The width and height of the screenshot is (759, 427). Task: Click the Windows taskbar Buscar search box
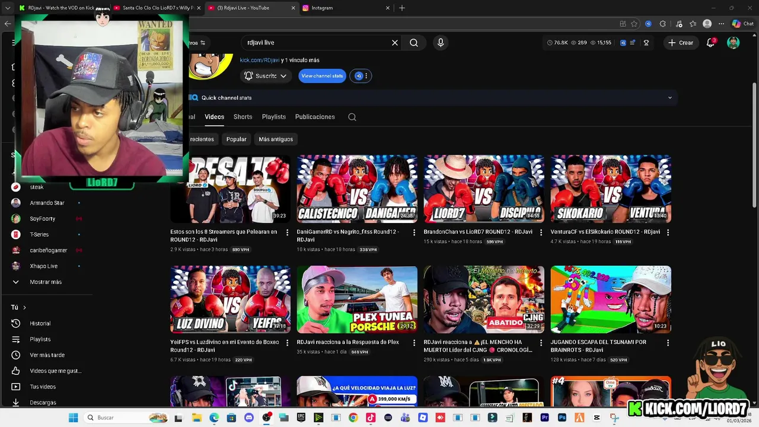tap(126, 418)
